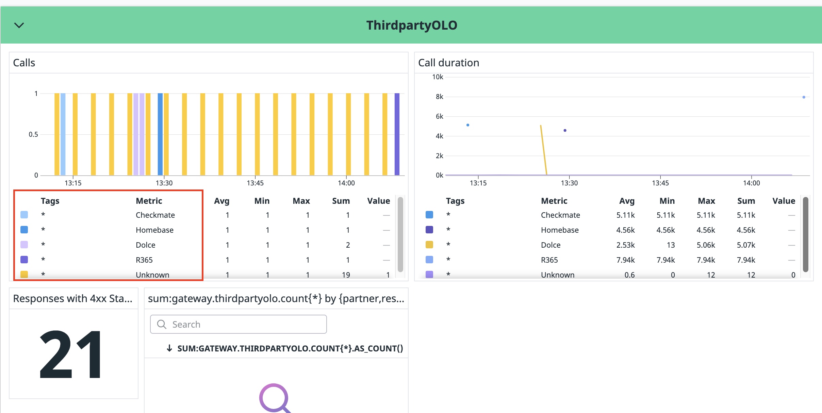Click Call duration legend scrollbar
This screenshot has width=822, height=413.
coord(806,234)
